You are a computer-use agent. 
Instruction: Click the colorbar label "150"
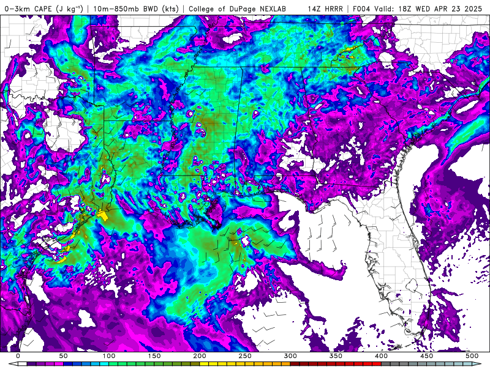[x=154, y=356]
